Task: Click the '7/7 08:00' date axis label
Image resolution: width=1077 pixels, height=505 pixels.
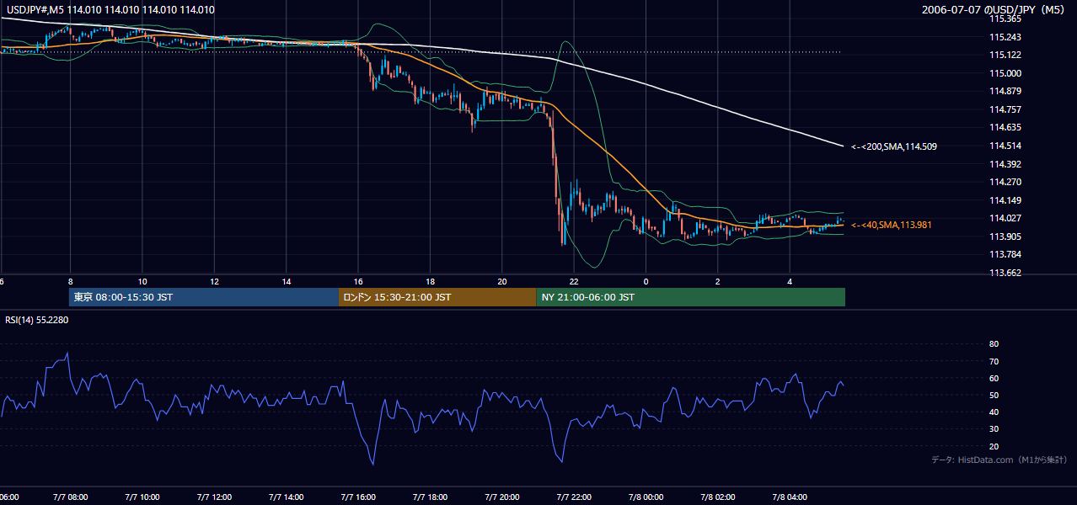Action: [x=70, y=497]
